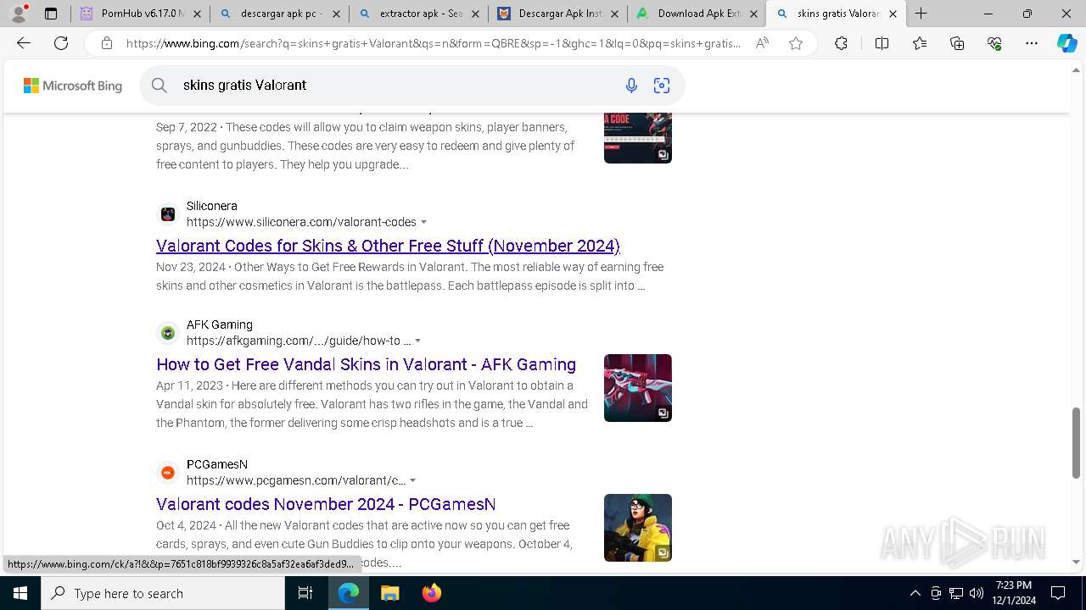Add page to favorites star icon
This screenshot has width=1086, height=610.
(796, 43)
